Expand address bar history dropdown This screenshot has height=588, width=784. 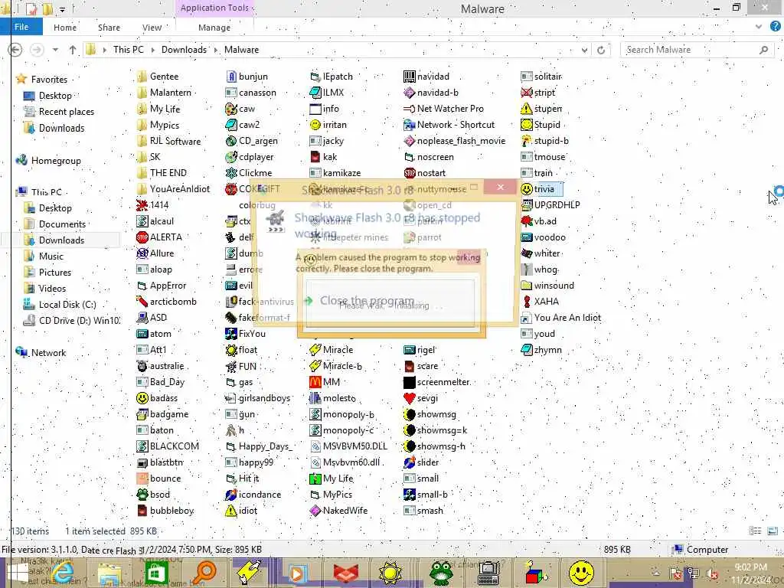(584, 50)
